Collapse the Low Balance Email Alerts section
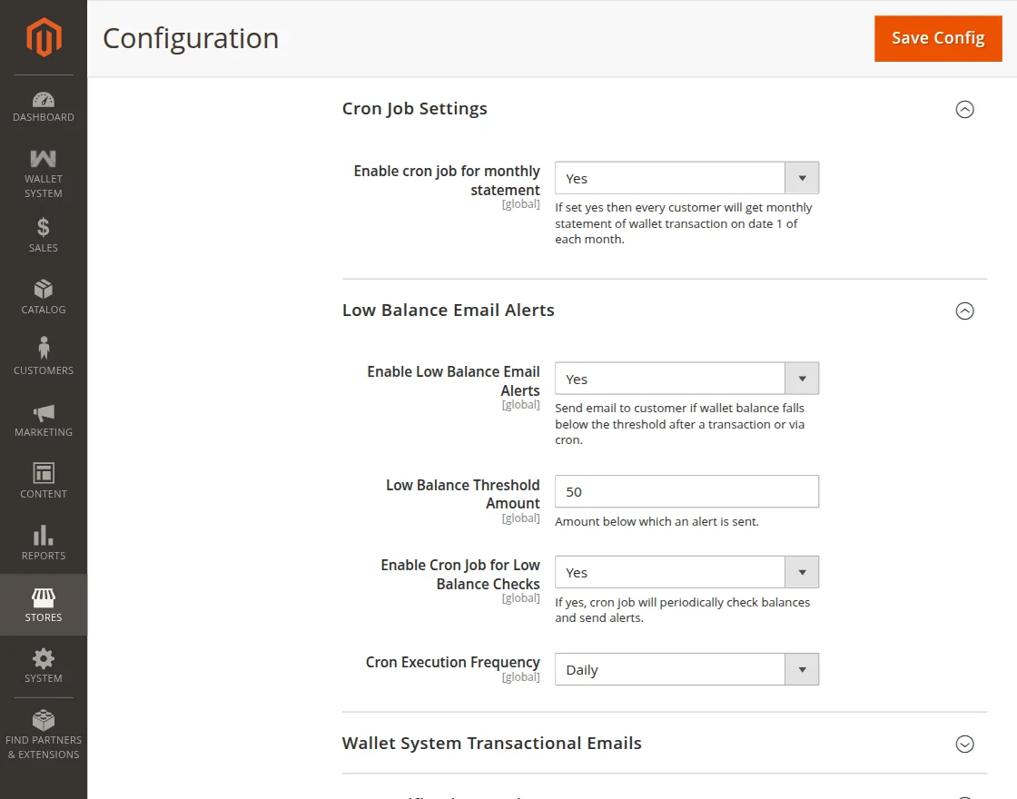This screenshot has height=799, width=1017. [x=964, y=311]
